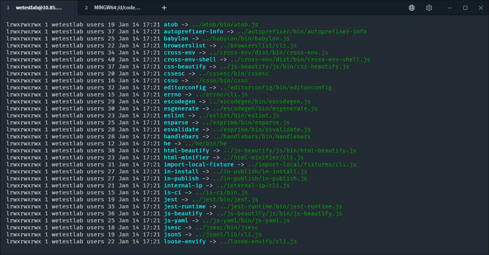Open settings with the gear icon
489x255 pixels.
point(429,8)
